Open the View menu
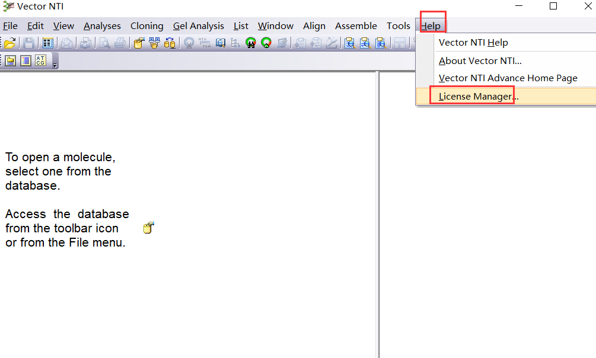This screenshot has width=596, height=358. tap(63, 26)
